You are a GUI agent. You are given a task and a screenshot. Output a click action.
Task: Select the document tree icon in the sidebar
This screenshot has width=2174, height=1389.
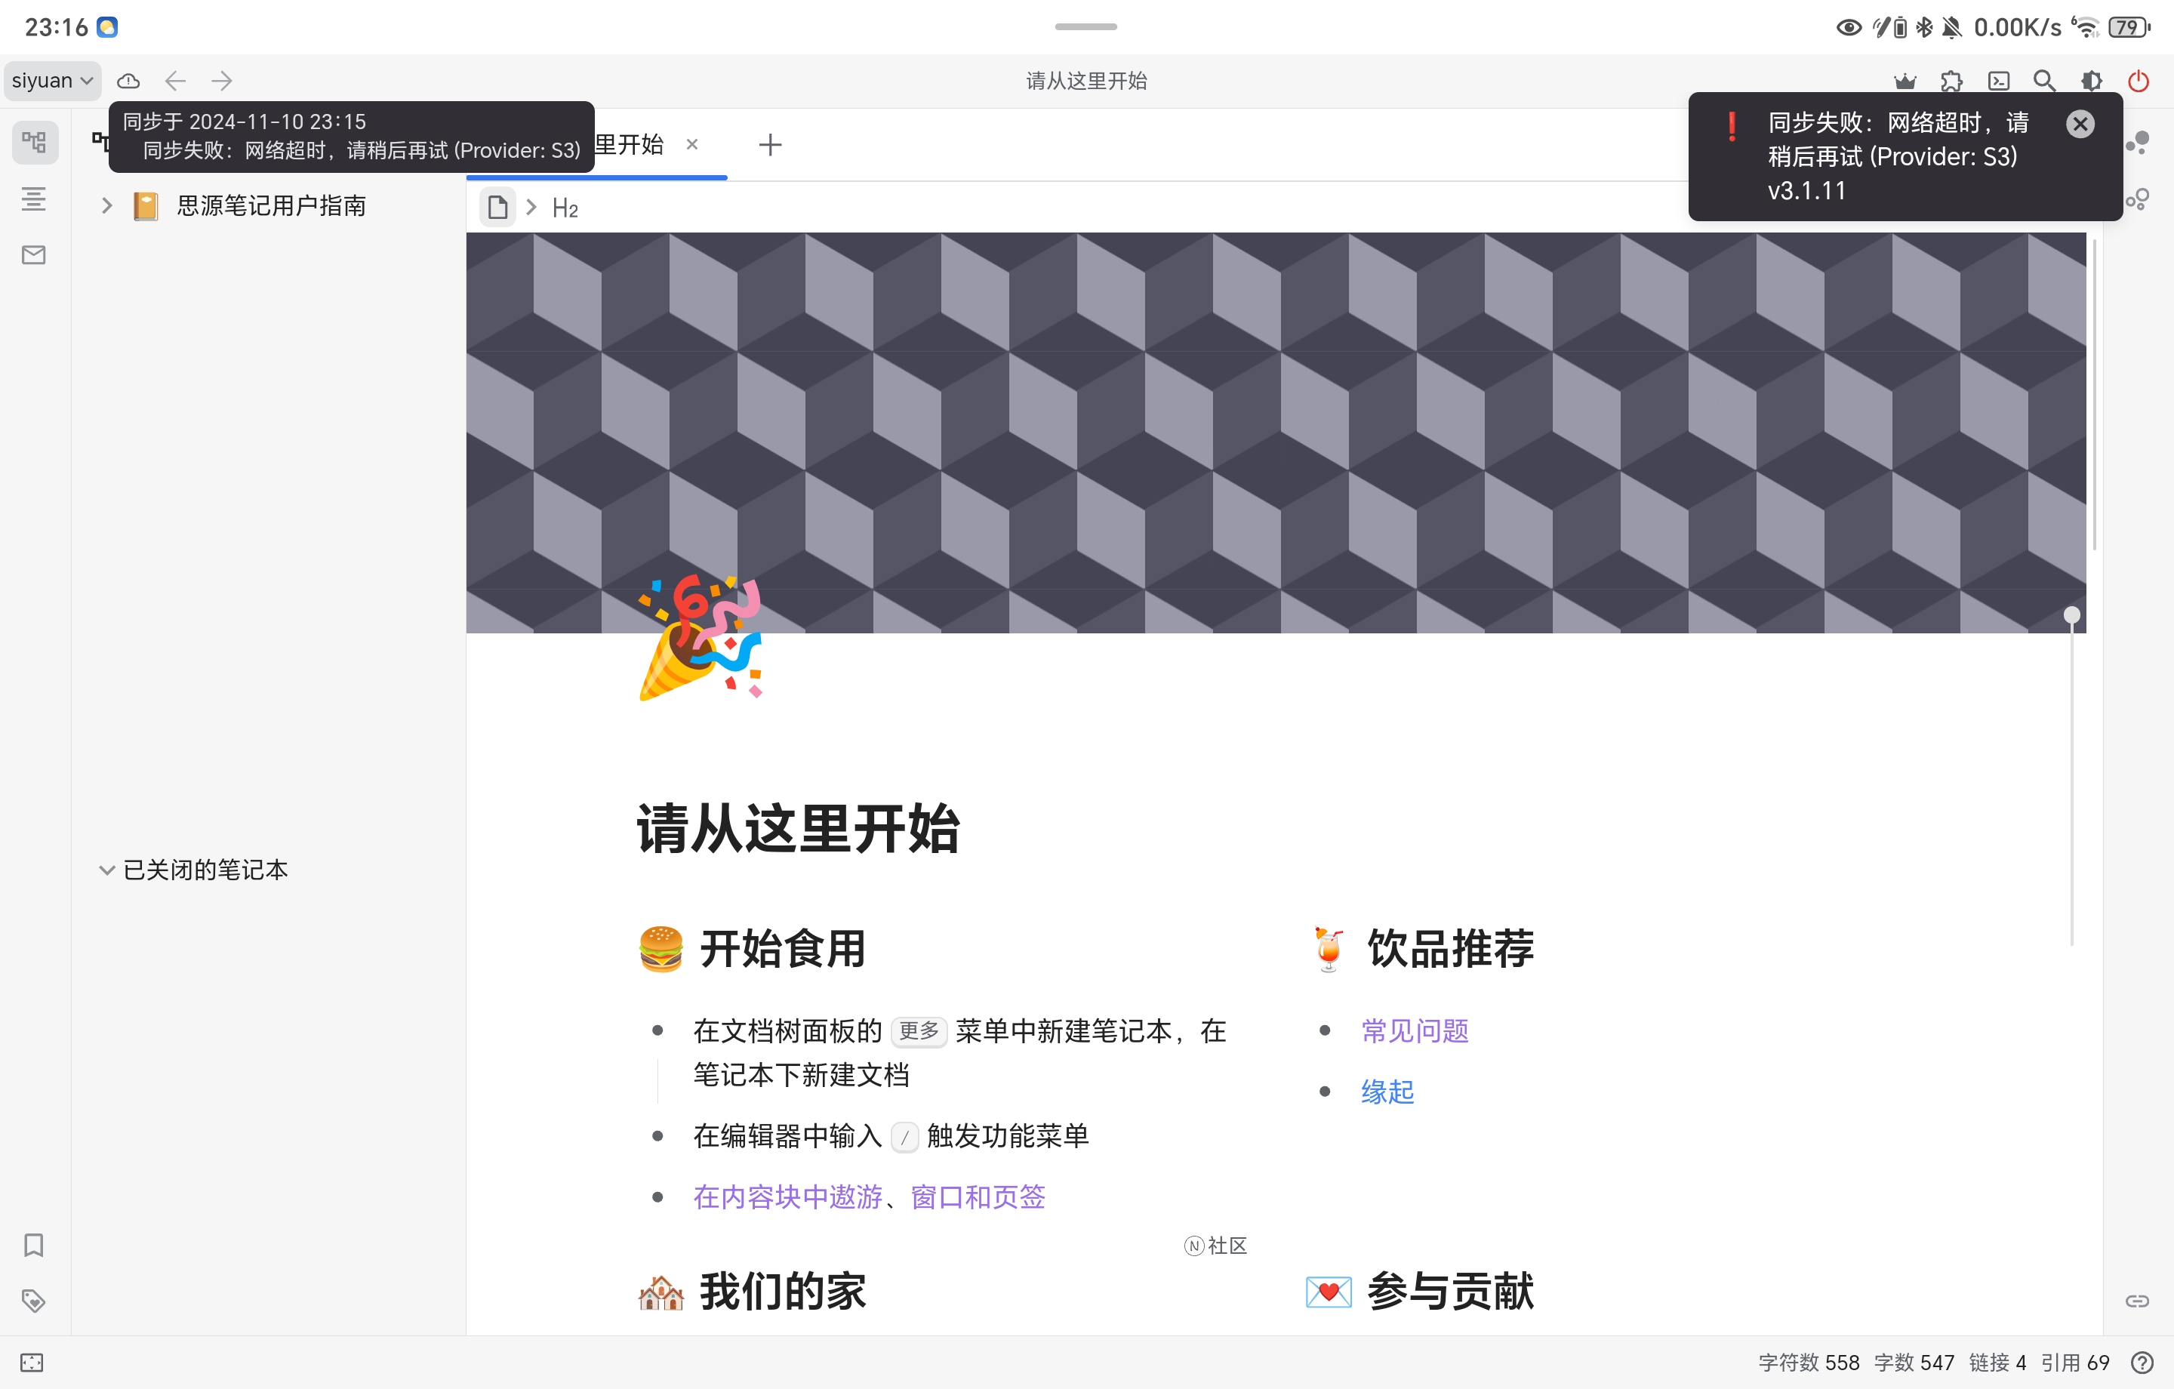pyautogui.click(x=33, y=142)
